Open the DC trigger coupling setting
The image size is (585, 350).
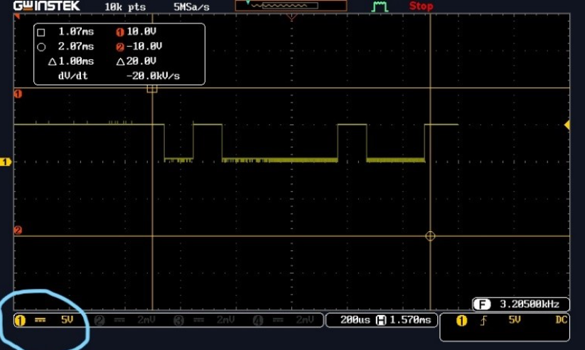coord(561,320)
